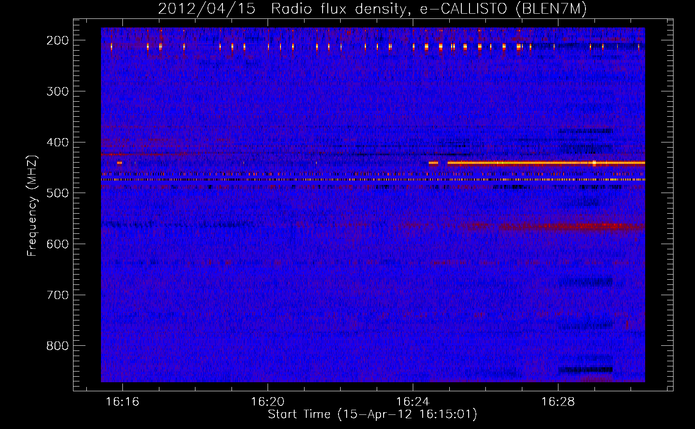The width and height of the screenshot is (695, 429).
Task: Click the 700 frequency tick label
Action: pyautogui.click(x=58, y=295)
